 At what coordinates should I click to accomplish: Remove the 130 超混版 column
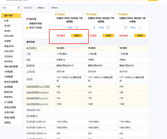(83, 14)
